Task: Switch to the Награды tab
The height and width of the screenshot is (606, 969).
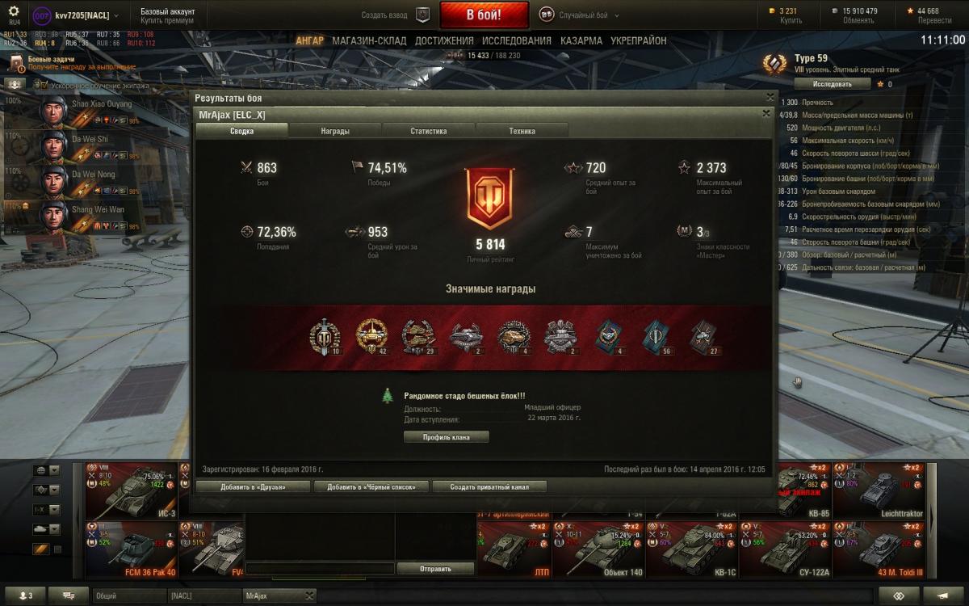Action: [335, 130]
